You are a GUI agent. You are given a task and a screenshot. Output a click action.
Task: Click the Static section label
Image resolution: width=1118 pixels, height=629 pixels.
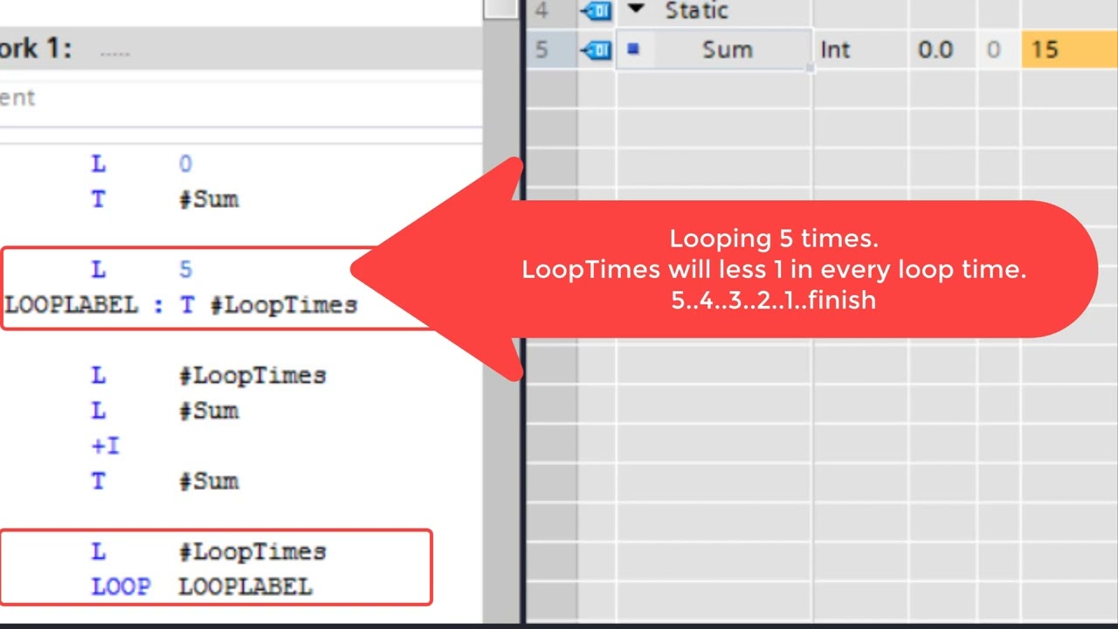[x=696, y=10]
